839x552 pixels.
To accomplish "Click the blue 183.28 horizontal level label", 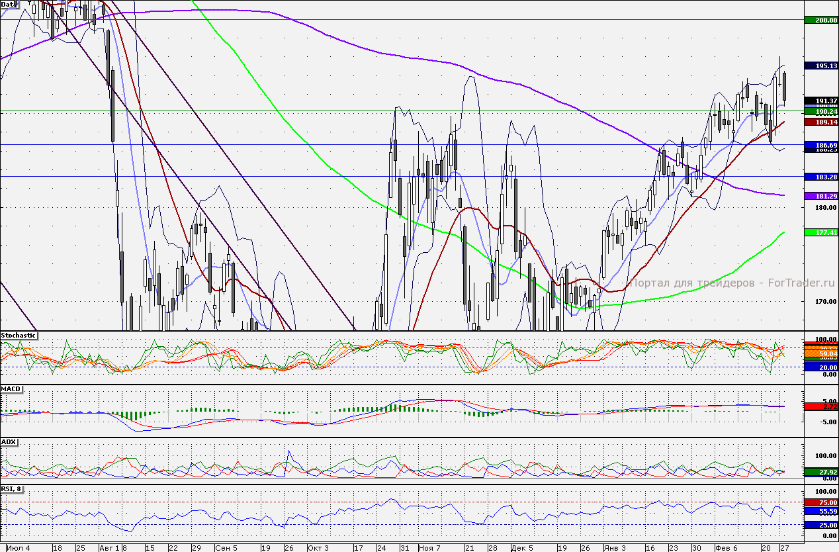I will click(820, 177).
